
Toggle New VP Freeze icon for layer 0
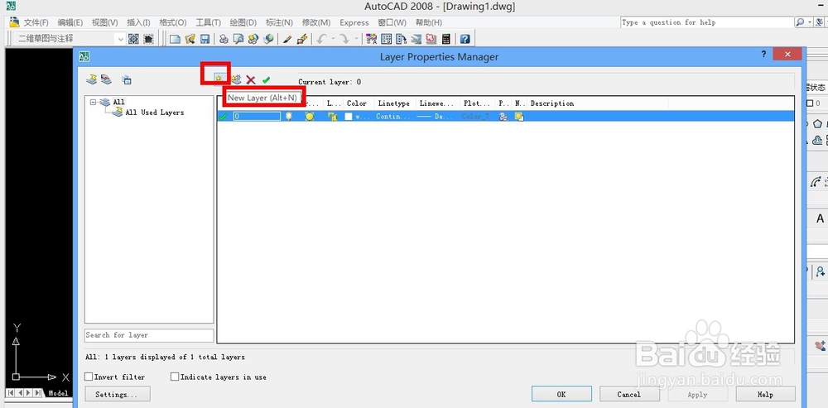(x=520, y=117)
